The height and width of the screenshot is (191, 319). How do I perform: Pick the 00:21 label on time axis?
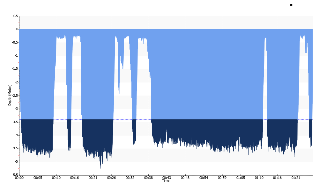[x=93, y=178]
